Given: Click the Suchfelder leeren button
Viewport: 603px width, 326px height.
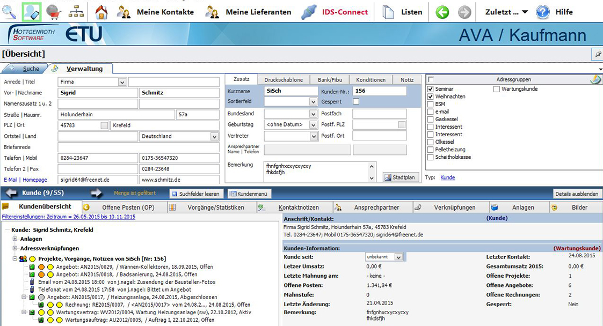Looking at the screenshot, I should (x=195, y=194).
